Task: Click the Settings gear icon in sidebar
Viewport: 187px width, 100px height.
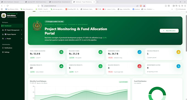Action: pyautogui.click(x=3, y=52)
